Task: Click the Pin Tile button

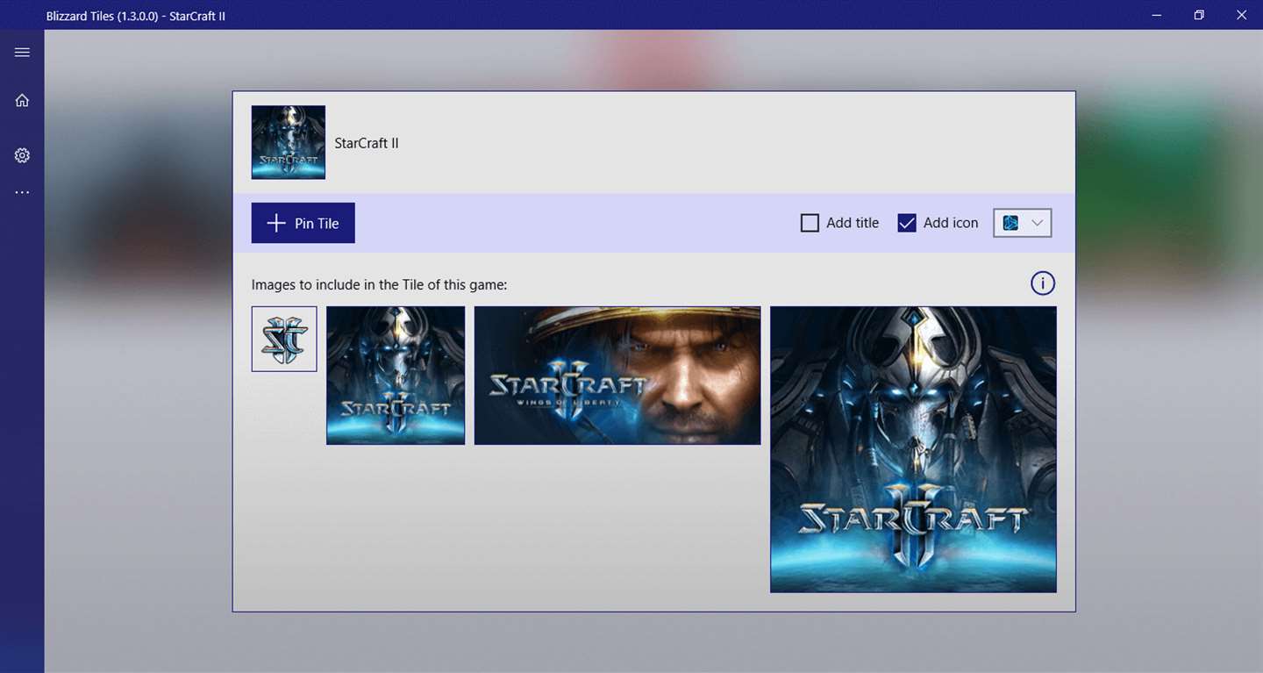Action: (303, 223)
